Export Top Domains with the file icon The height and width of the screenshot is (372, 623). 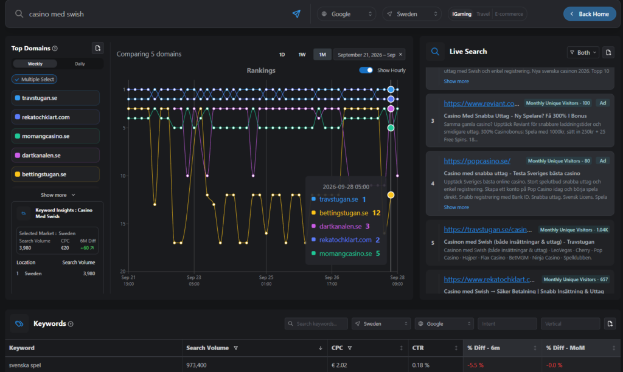coord(98,48)
